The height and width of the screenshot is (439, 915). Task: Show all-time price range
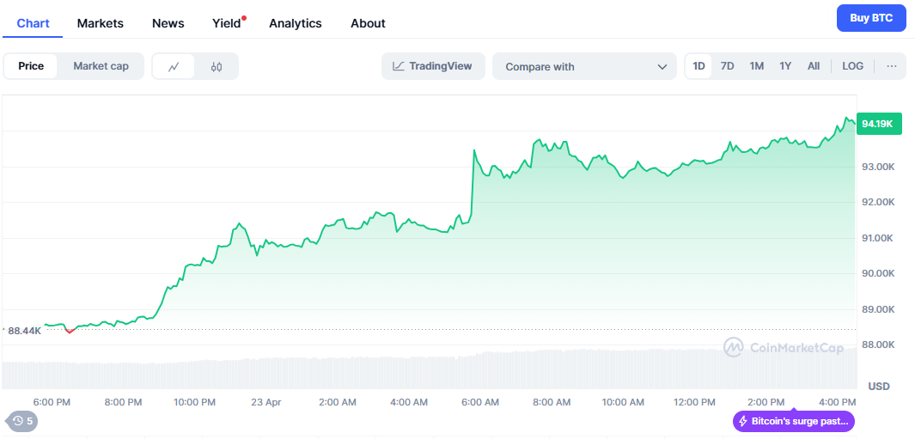pyautogui.click(x=814, y=66)
